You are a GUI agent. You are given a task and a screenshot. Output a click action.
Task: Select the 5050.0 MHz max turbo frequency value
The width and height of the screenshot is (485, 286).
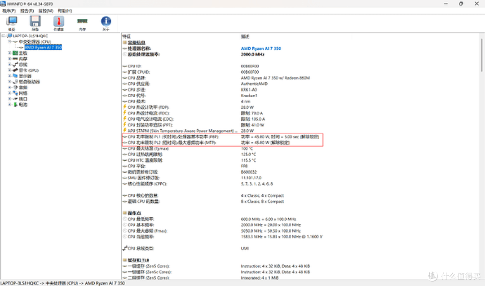(x=271, y=231)
